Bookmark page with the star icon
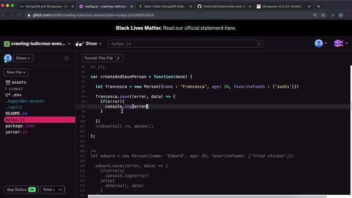The image size is (352, 198). tap(323, 15)
